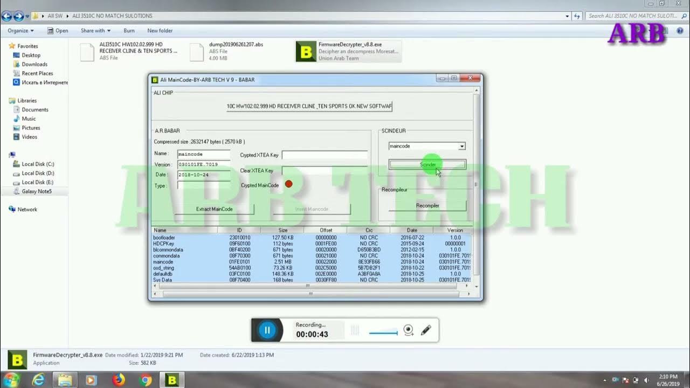Open Windows Media Player taskbar icon

click(92, 380)
